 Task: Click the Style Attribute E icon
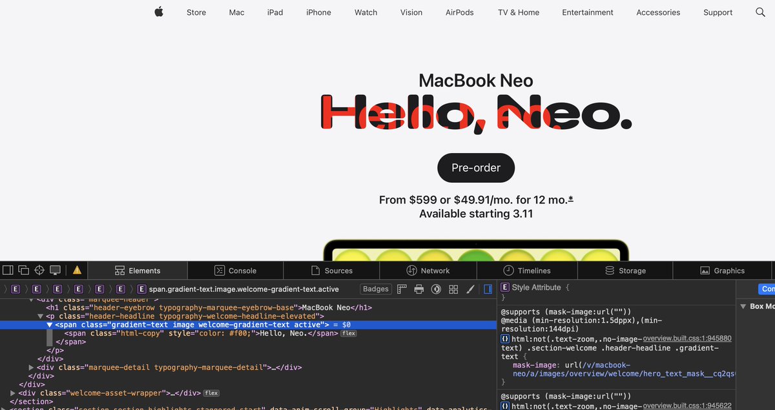coord(505,287)
